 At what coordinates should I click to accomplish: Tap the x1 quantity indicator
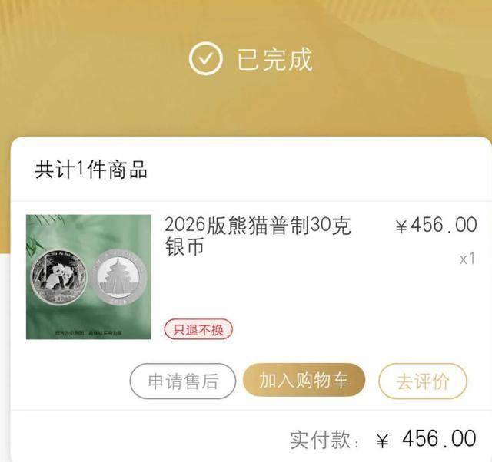[467, 259]
